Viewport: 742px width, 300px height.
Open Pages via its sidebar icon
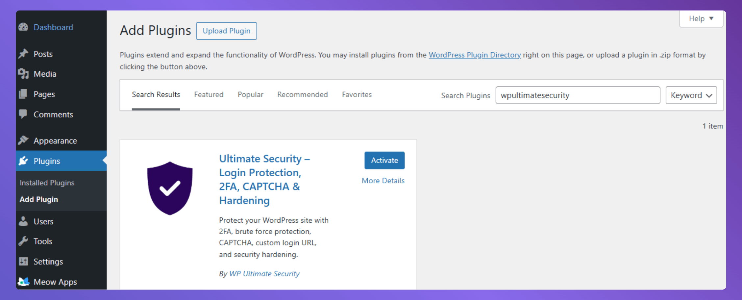pos(23,94)
